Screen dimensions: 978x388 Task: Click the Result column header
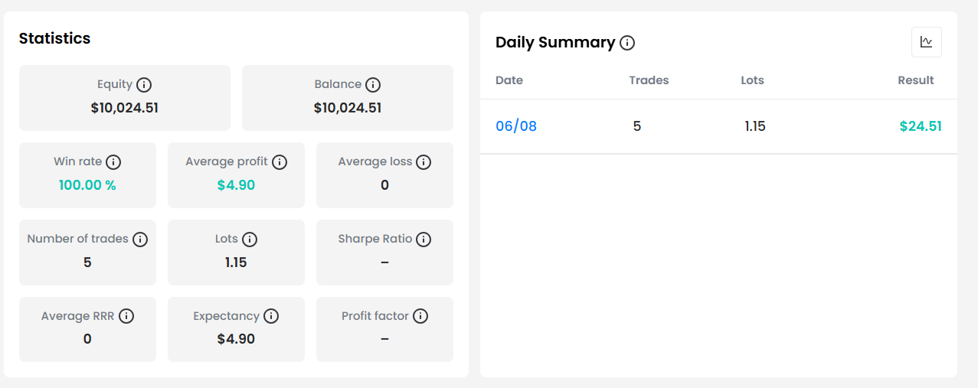[x=916, y=80]
